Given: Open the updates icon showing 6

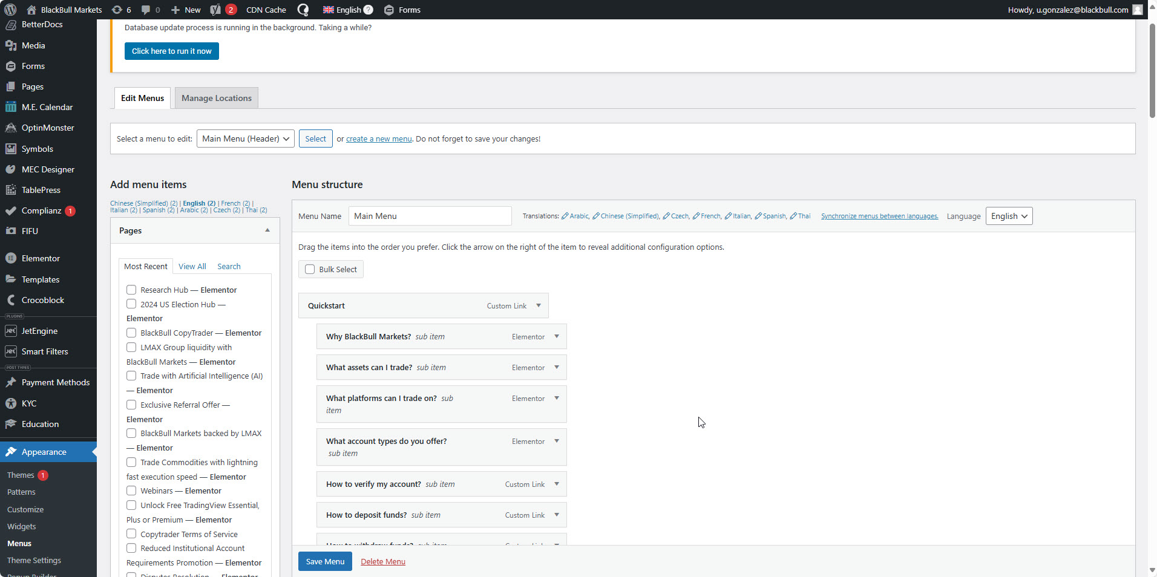Looking at the screenshot, I should coord(117,10).
